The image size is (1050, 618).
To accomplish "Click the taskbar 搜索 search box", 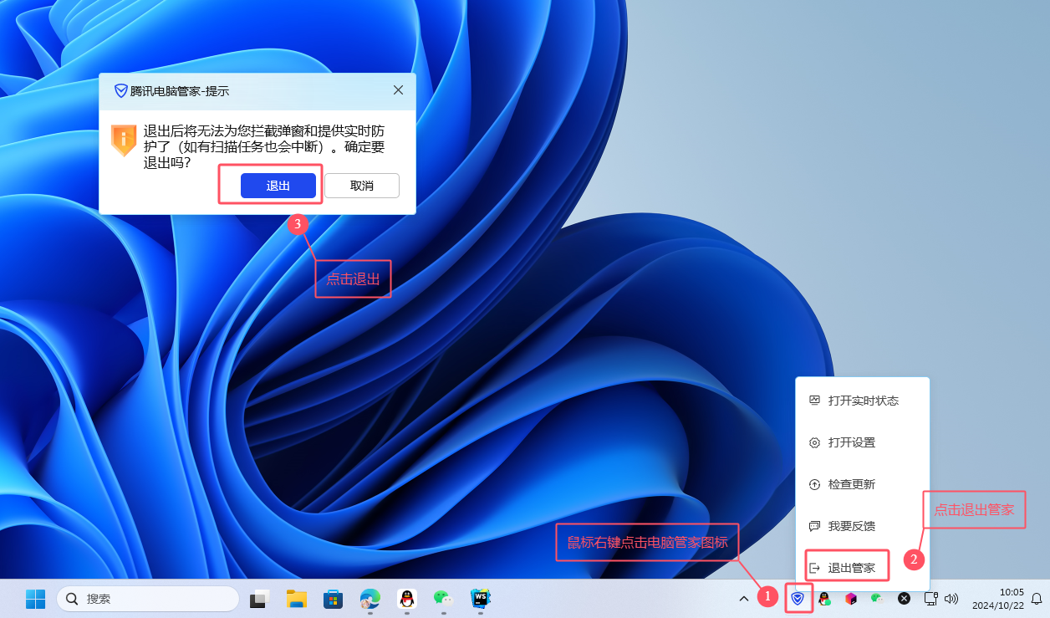I will click(x=148, y=599).
